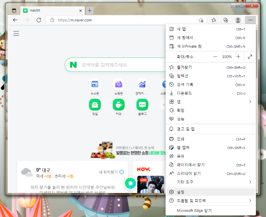Click the address bar showing m.naver.com
This screenshot has height=217, width=266.
126,20
